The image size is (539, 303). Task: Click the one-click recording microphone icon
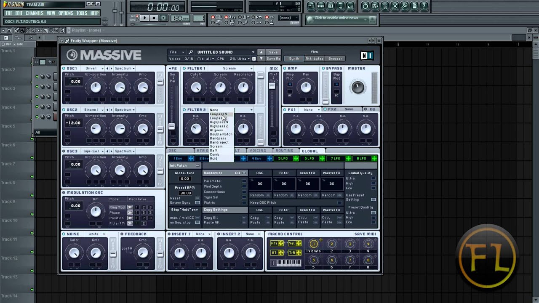pos(404,6)
